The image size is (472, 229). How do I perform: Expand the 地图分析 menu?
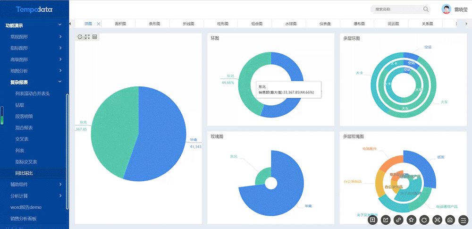coord(60,71)
